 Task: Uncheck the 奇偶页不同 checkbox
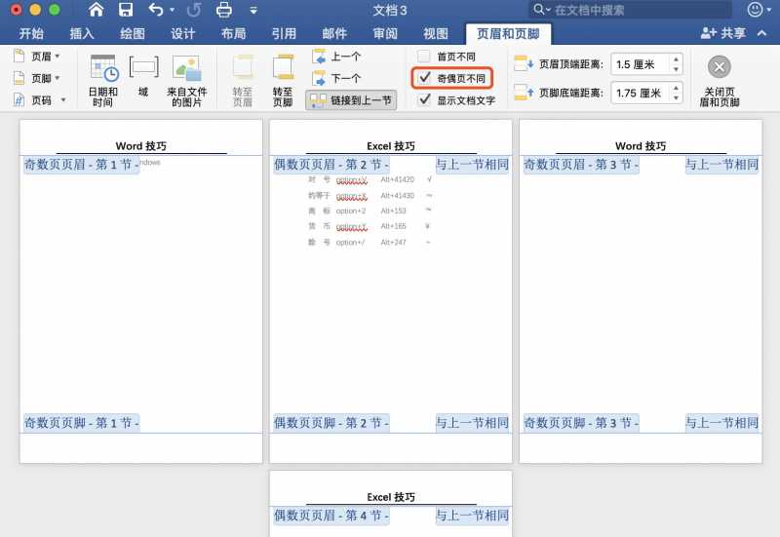(424, 78)
